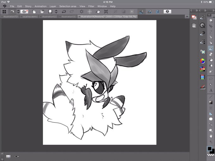This screenshot has width=215, height=161.
Task: Open the Layer panel stack icon
Action: 194,26
